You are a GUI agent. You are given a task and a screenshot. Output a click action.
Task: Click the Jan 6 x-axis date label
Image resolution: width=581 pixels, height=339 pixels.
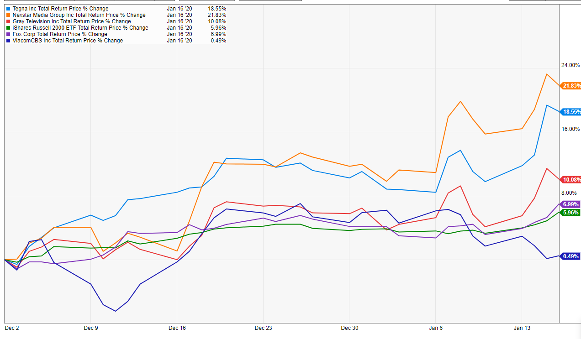436,328
